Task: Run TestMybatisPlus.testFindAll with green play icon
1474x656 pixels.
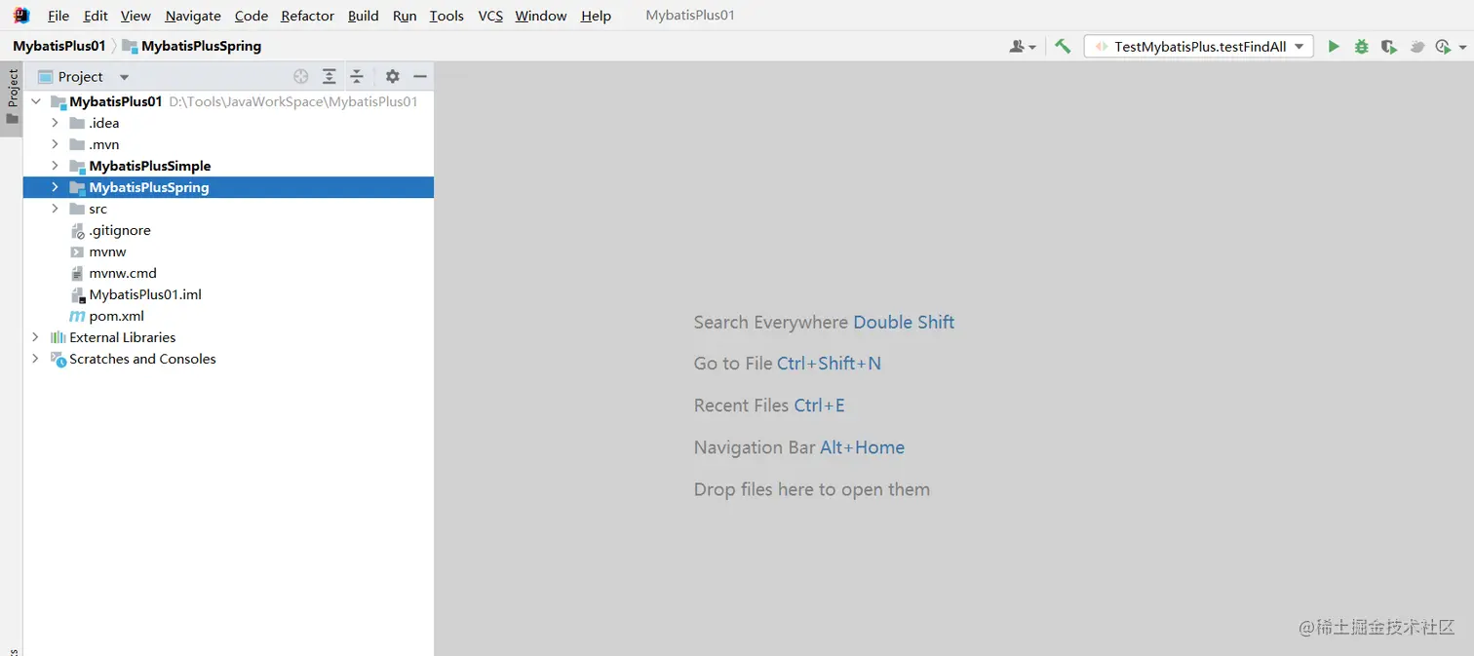Action: (1334, 46)
